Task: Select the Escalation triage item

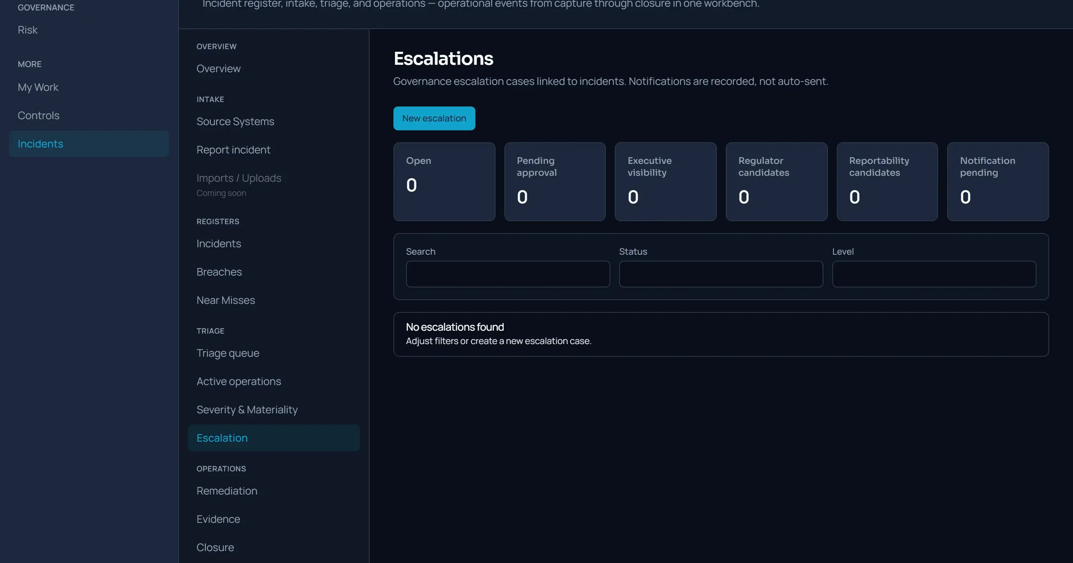Action: pos(274,438)
